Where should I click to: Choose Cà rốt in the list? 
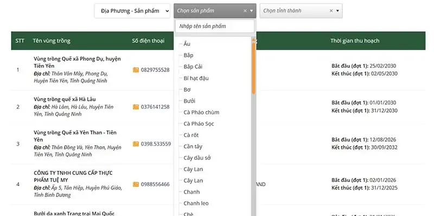pyautogui.click(x=191, y=135)
